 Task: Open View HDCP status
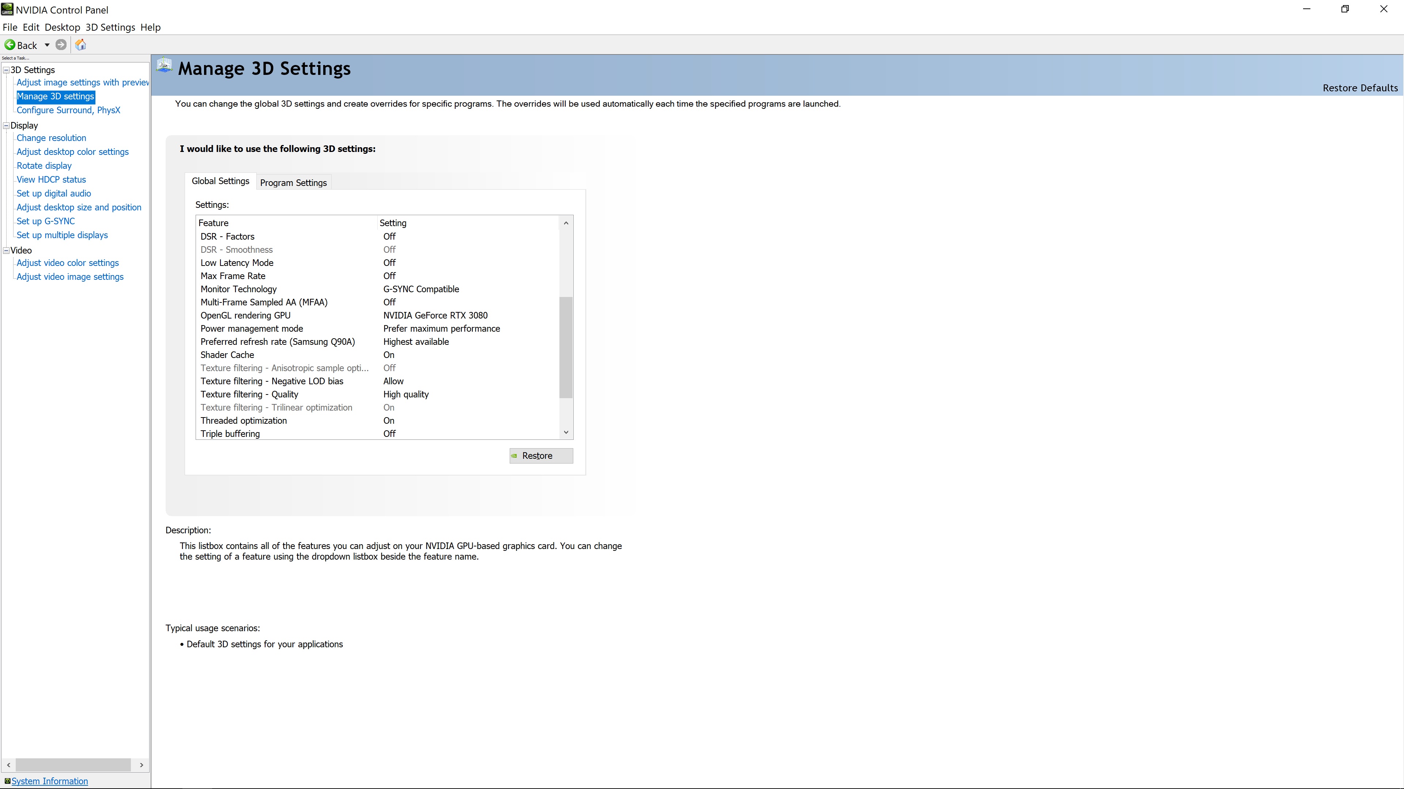(x=51, y=180)
